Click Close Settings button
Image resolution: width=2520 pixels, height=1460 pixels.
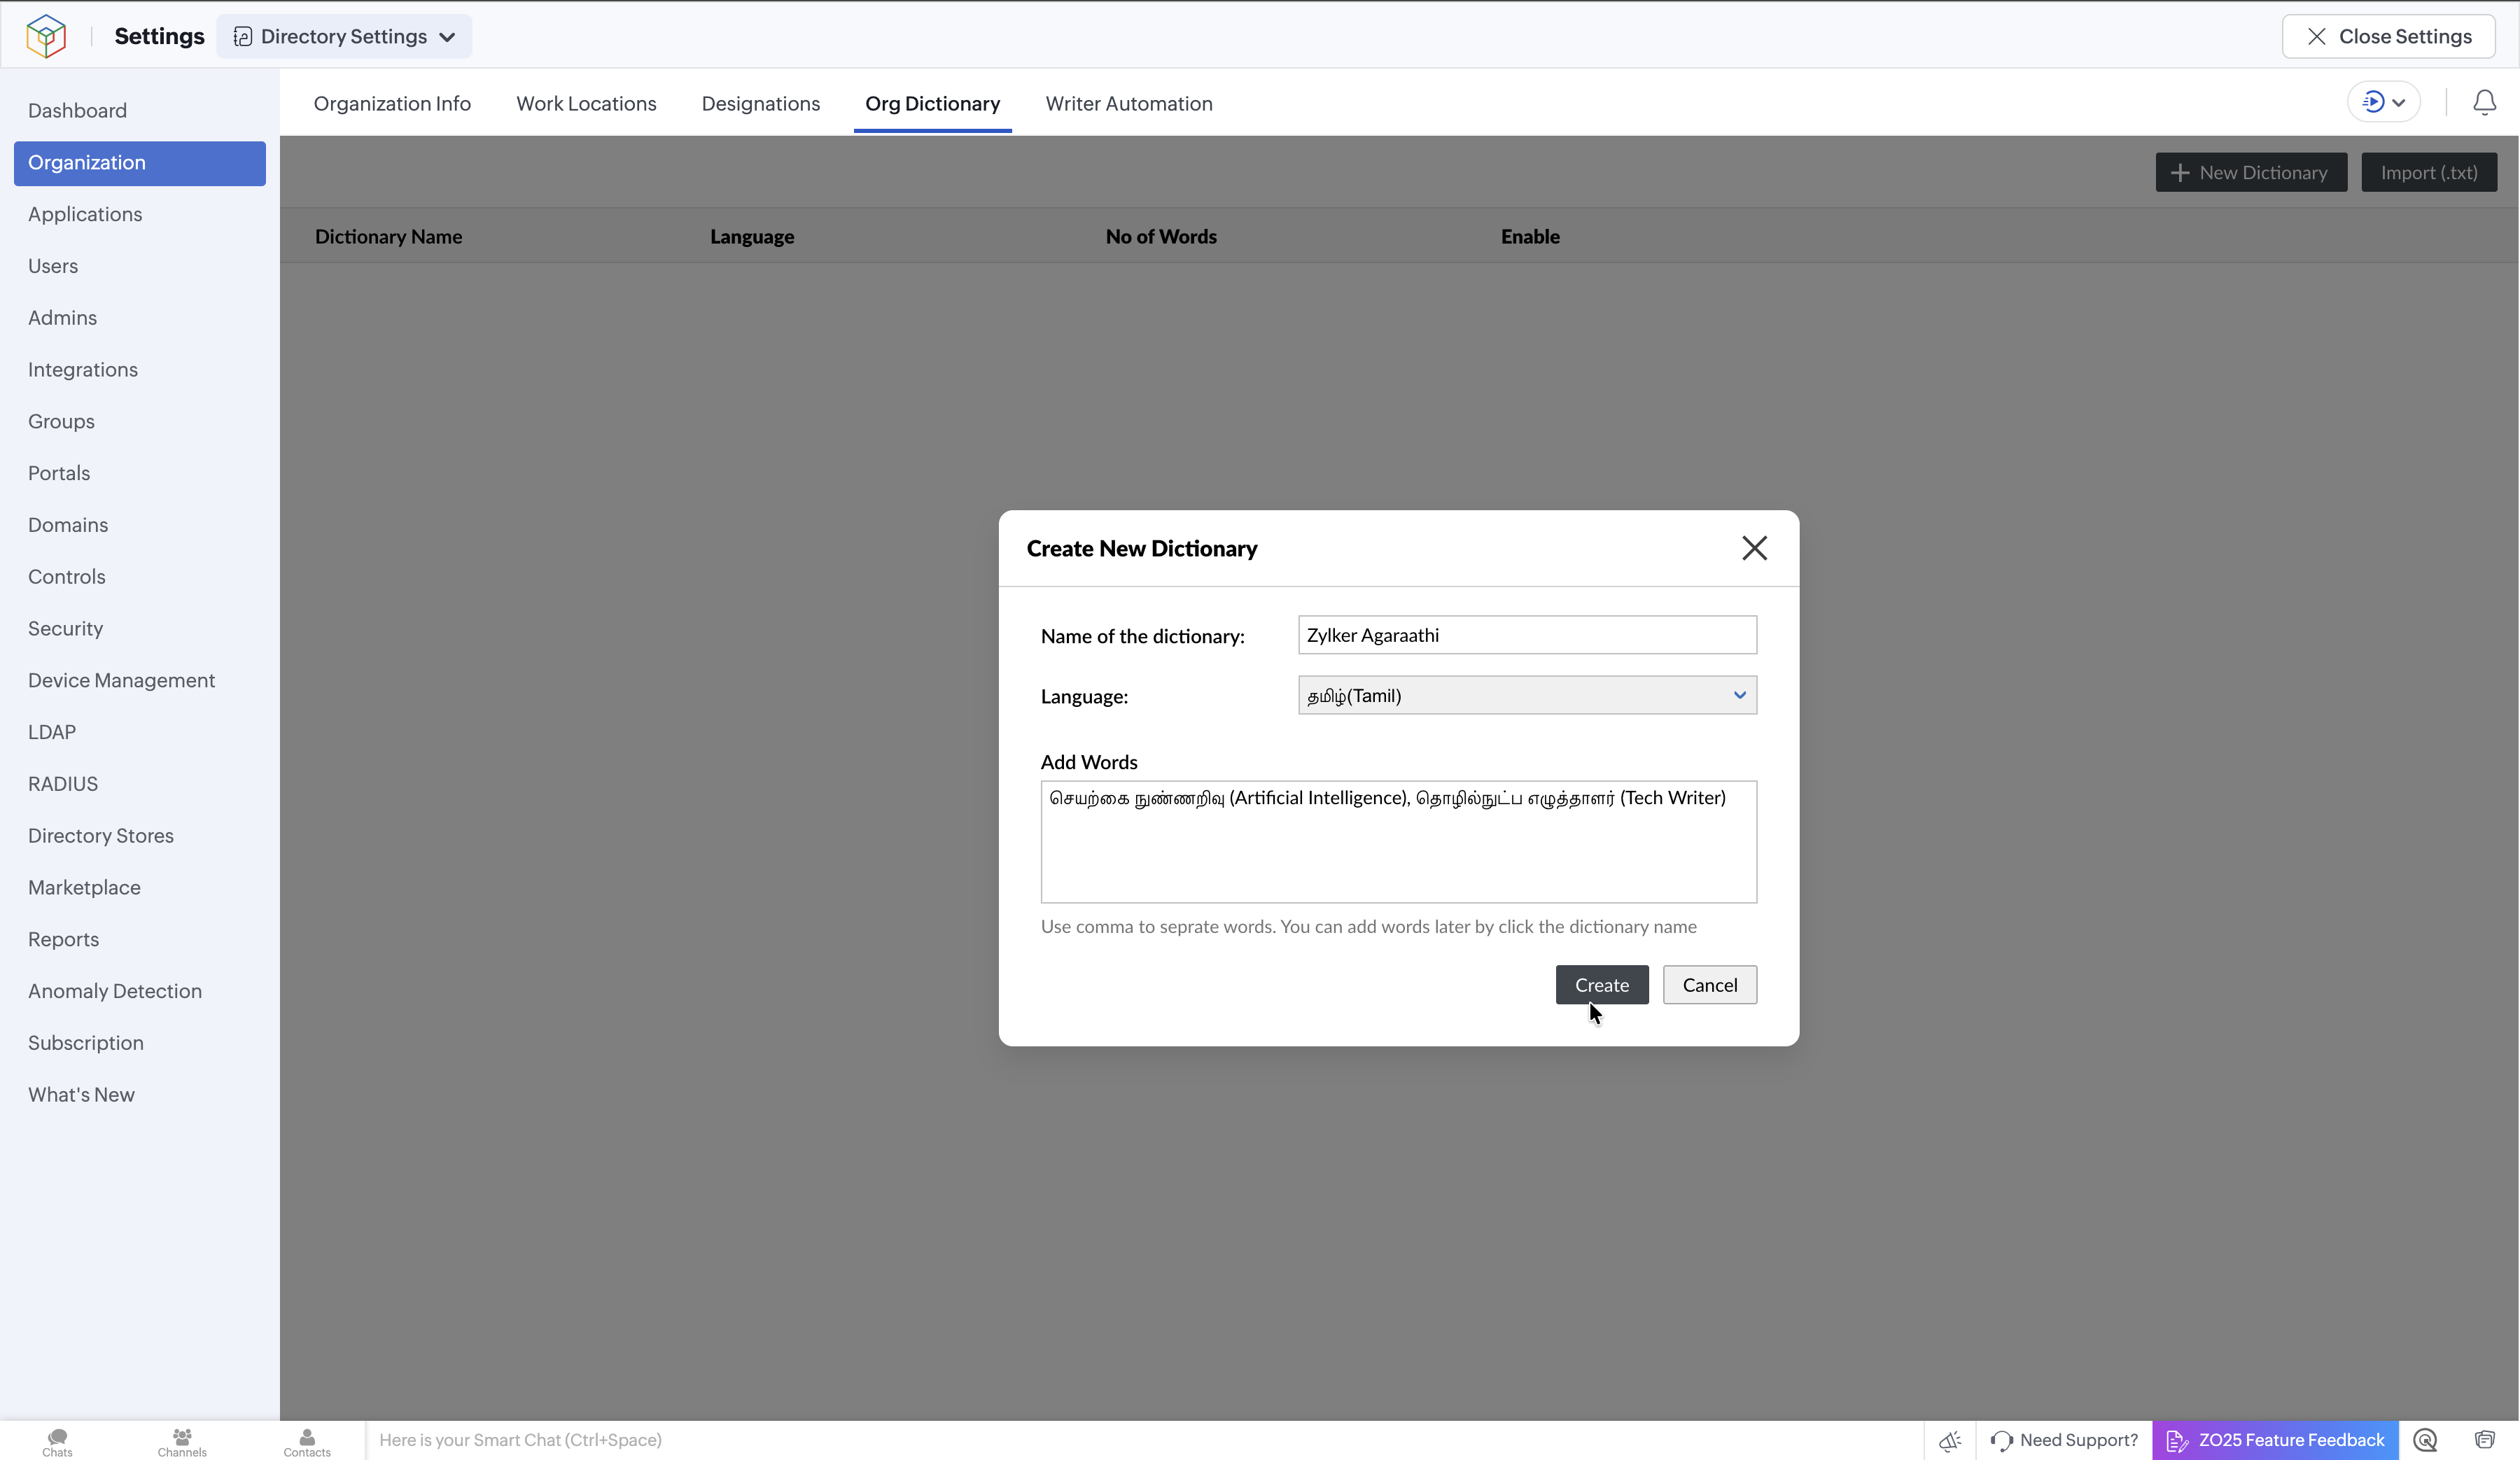pyautogui.click(x=2388, y=36)
